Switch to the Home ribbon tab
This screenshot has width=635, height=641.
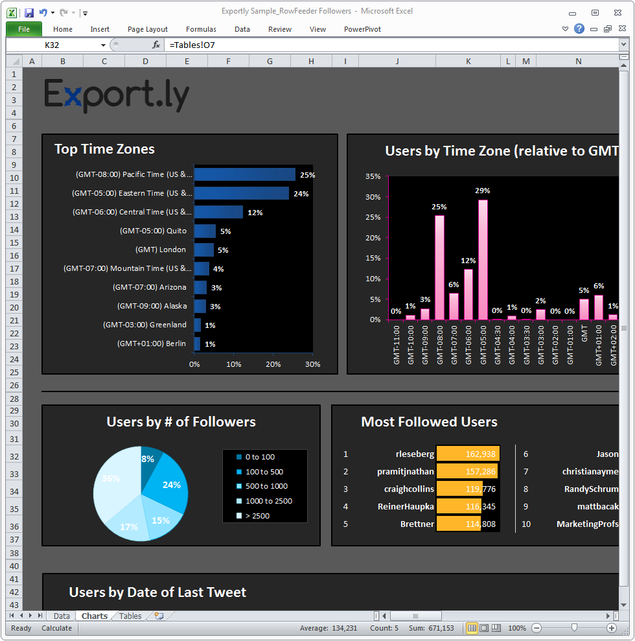[x=62, y=29]
